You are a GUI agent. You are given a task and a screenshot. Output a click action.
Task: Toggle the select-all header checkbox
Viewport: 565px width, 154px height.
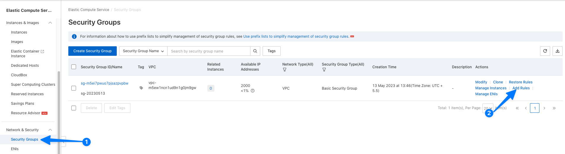click(74, 67)
